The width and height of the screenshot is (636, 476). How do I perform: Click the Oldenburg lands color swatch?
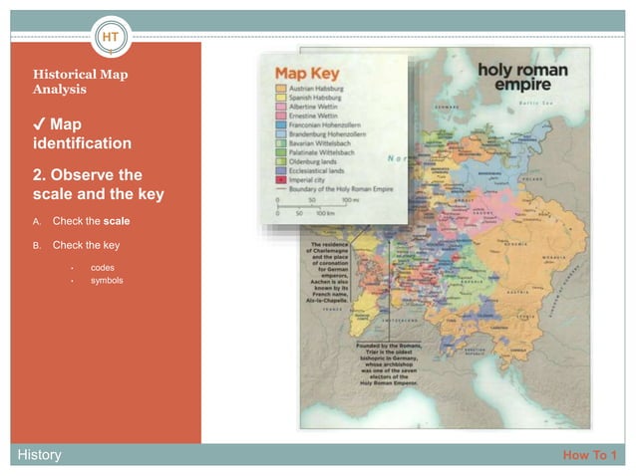tap(281, 161)
